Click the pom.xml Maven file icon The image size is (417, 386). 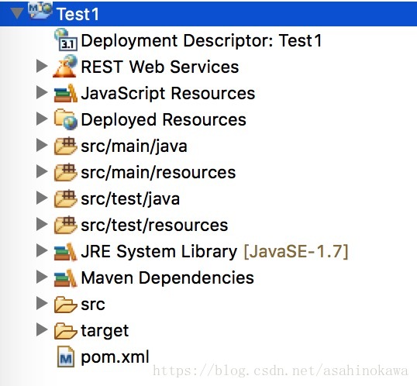pos(66,357)
